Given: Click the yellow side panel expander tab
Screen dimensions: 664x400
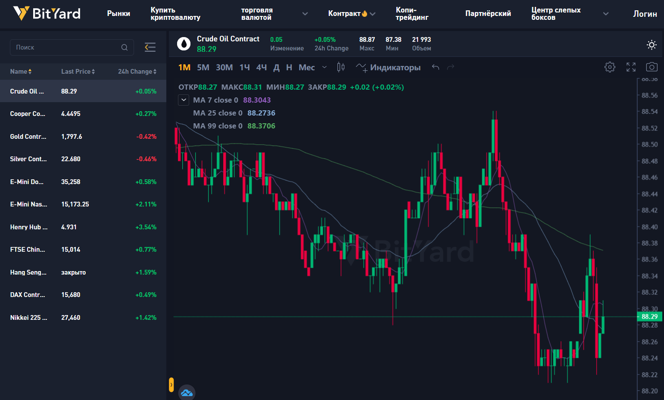Looking at the screenshot, I should (171, 384).
